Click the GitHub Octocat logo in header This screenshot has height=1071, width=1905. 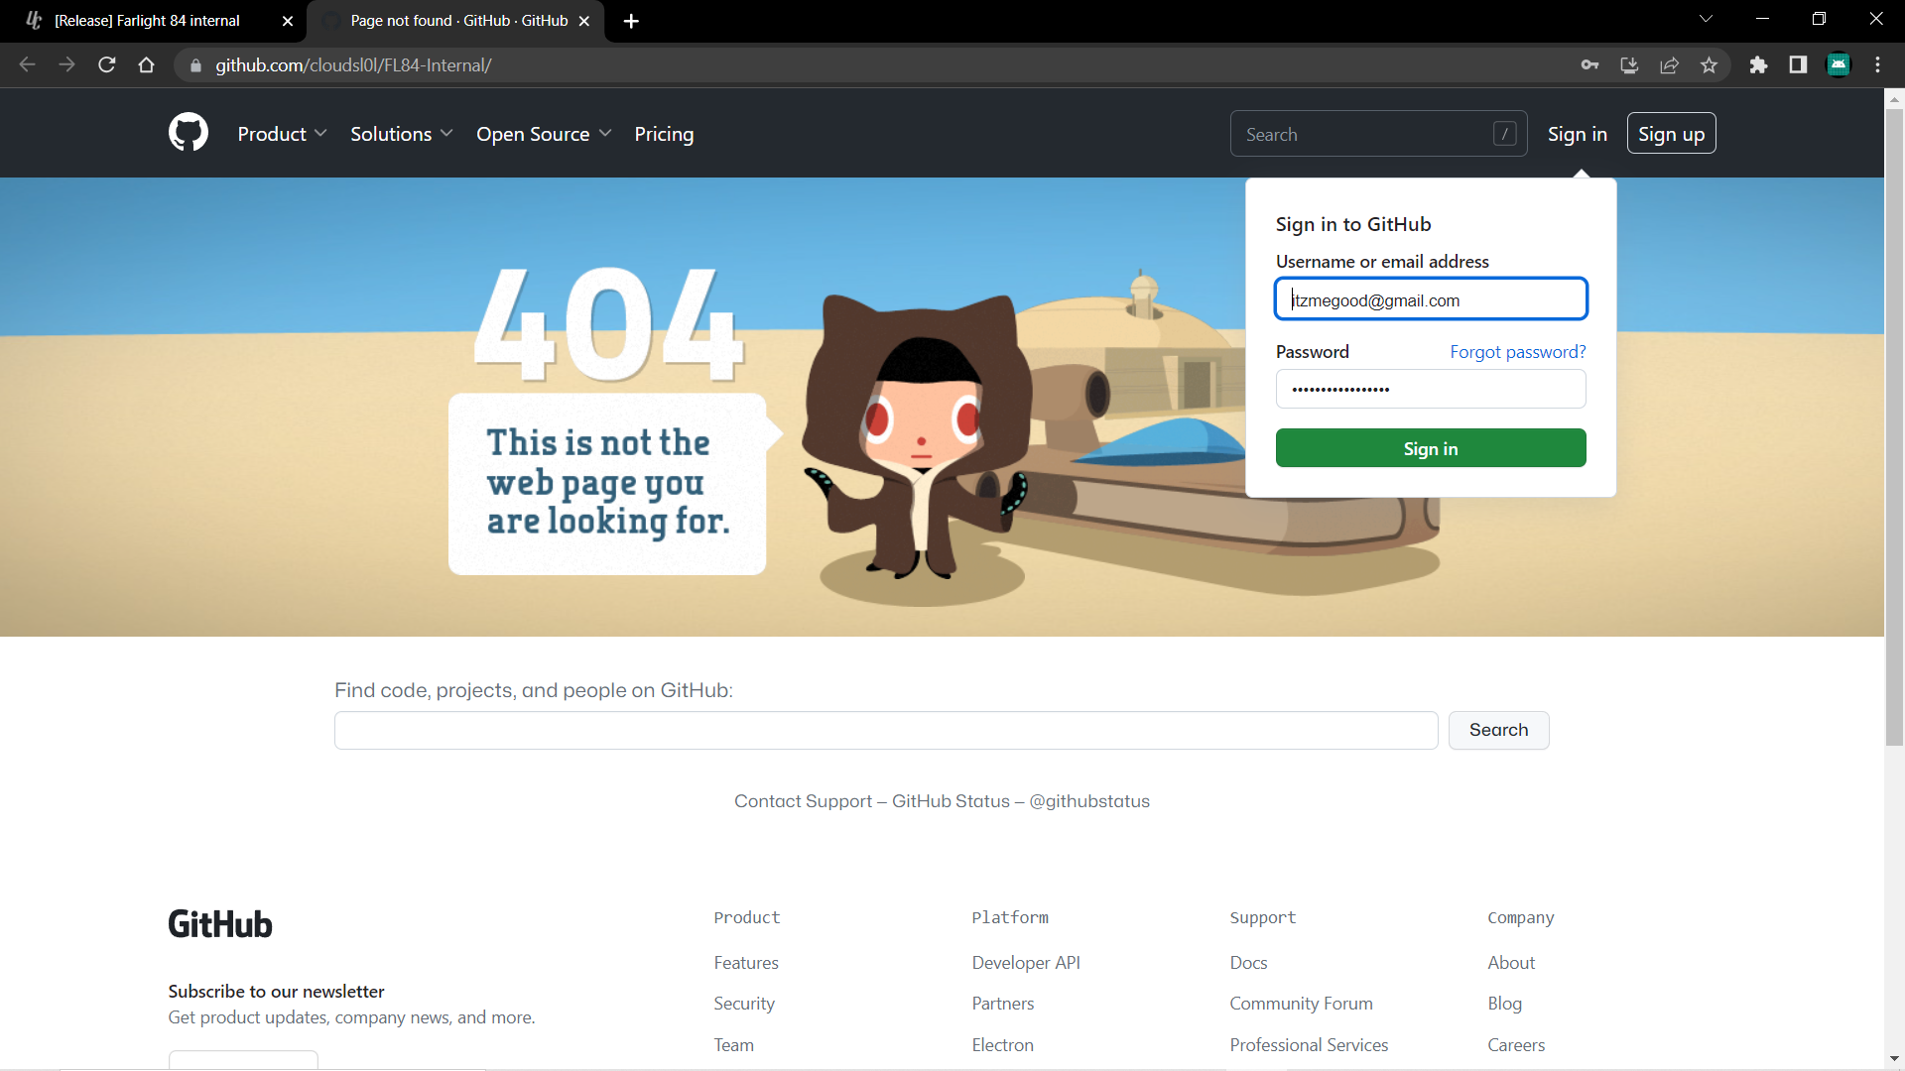(188, 133)
